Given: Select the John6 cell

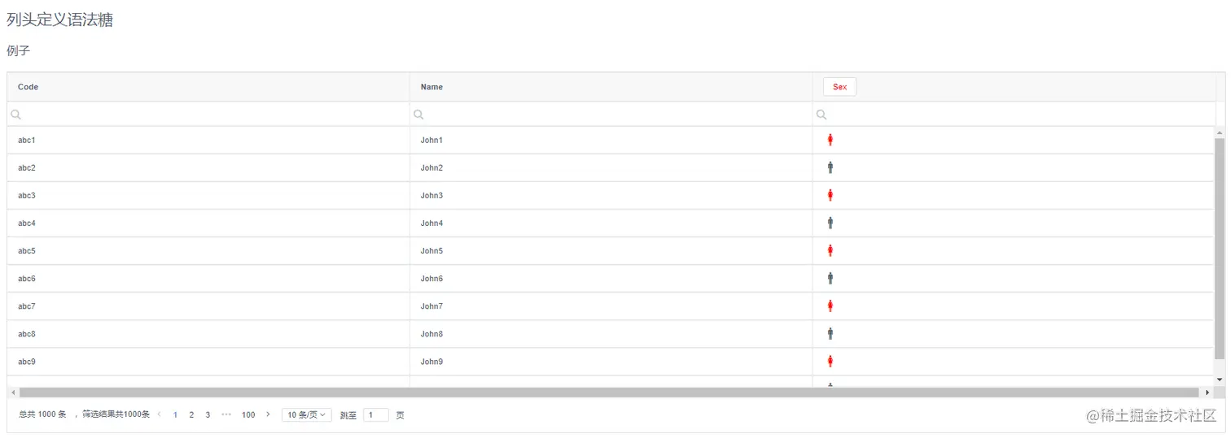Looking at the screenshot, I should point(611,278).
